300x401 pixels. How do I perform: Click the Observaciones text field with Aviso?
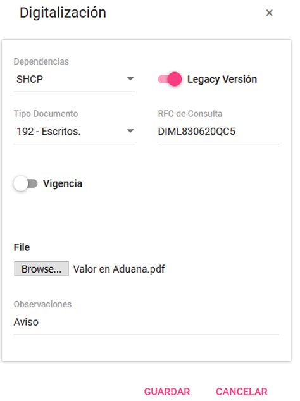point(146,322)
